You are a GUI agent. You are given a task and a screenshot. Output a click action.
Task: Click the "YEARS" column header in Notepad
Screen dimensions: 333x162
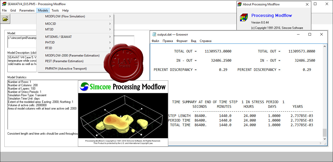click(298, 106)
